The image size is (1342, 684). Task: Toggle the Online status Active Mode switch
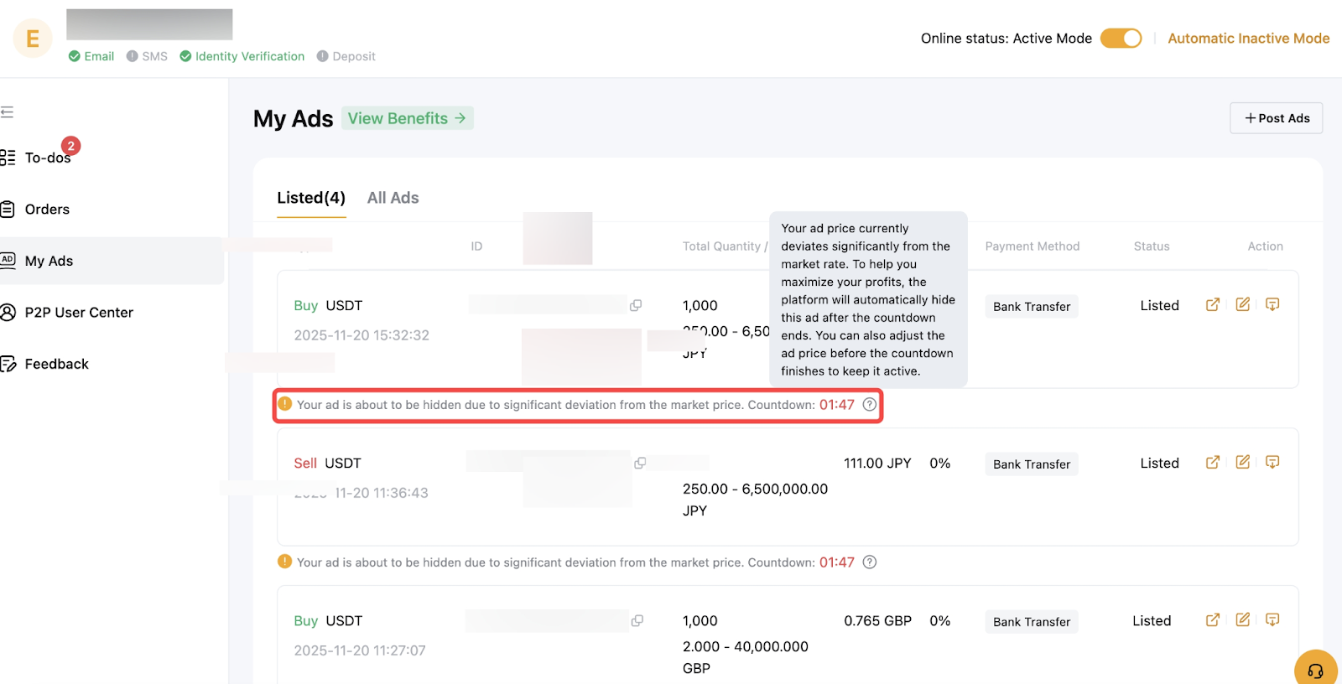point(1121,39)
